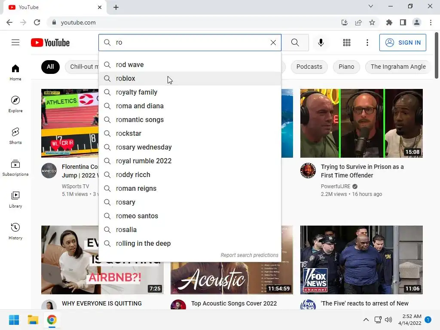Open the Airbnb video thumbnail
The width and height of the screenshot is (440, 330).
coord(70,260)
